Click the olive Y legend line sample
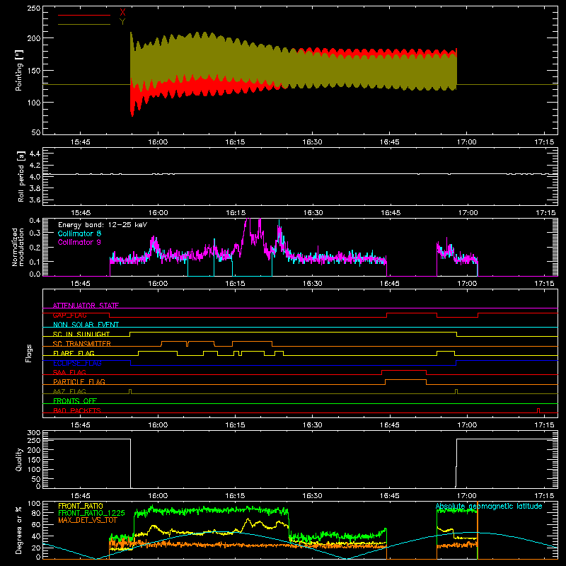This screenshot has width=566, height=566. tap(83, 24)
